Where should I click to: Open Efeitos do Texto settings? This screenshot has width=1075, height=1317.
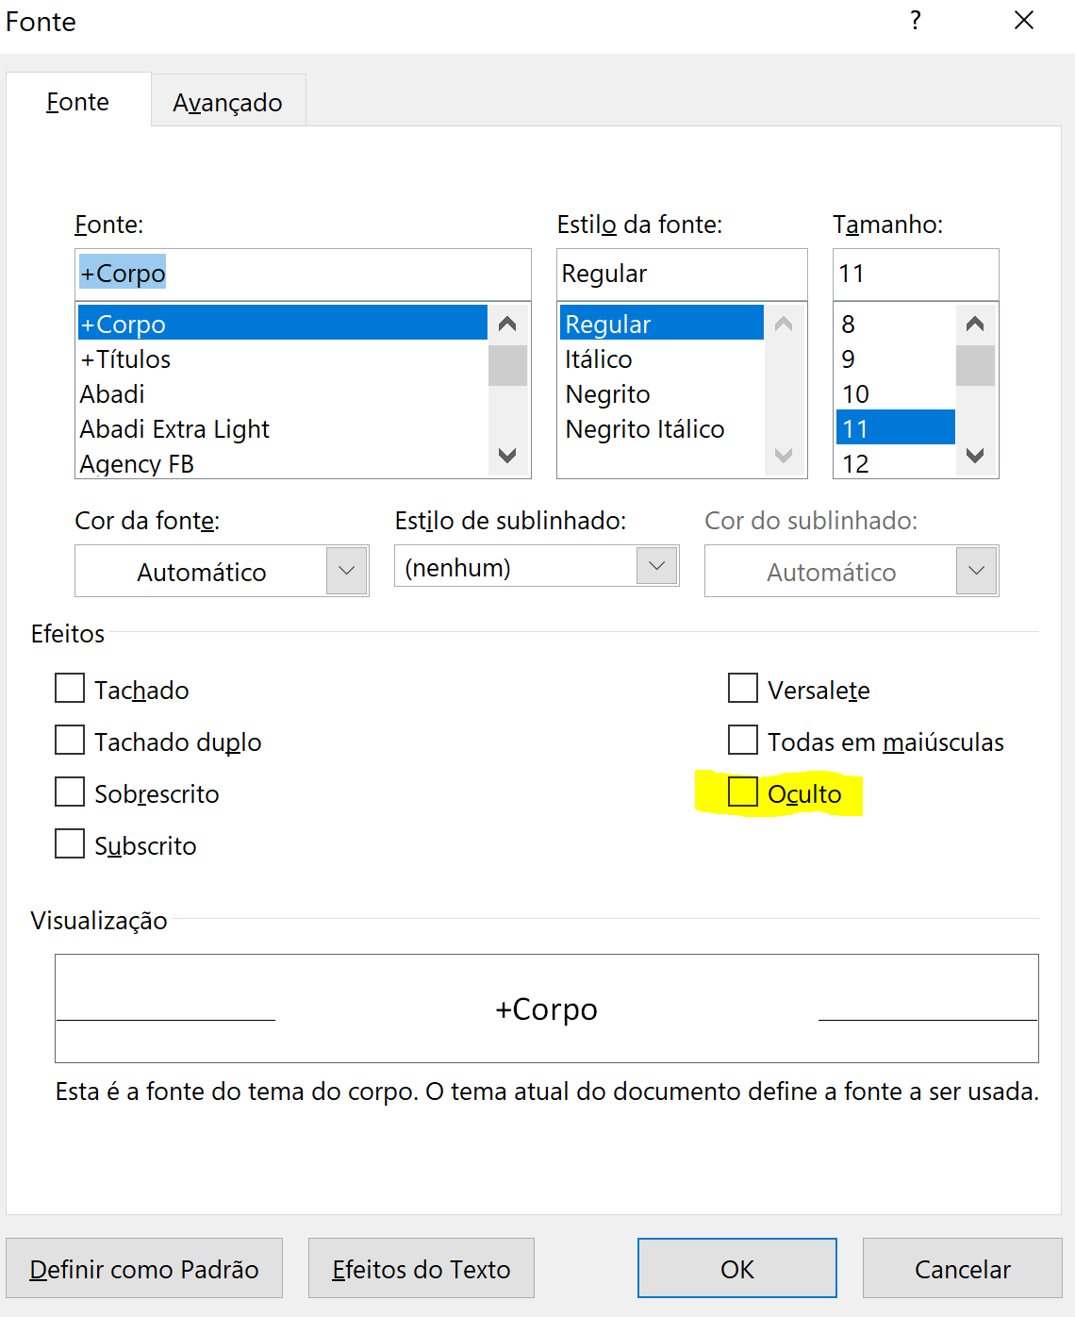coord(421,1269)
